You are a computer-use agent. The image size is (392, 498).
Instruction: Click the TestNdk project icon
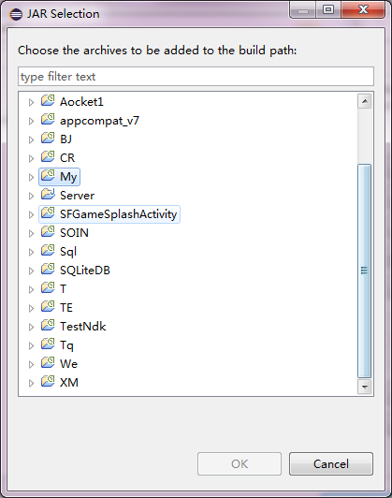pos(48,326)
